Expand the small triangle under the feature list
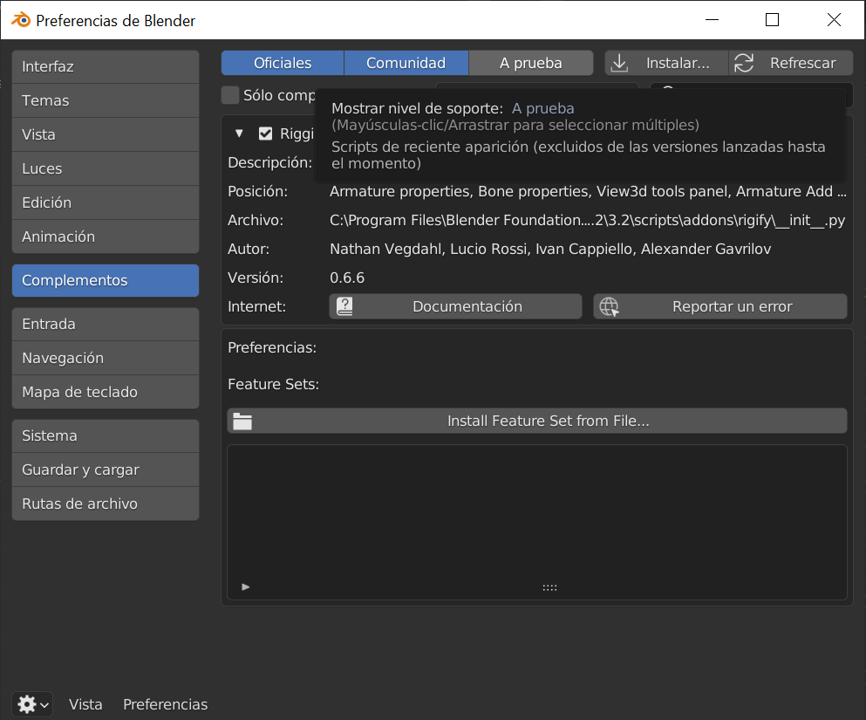 click(x=246, y=587)
